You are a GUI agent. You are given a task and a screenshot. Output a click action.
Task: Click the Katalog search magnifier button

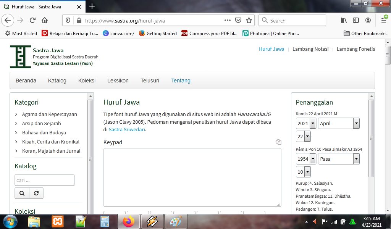coord(22,193)
